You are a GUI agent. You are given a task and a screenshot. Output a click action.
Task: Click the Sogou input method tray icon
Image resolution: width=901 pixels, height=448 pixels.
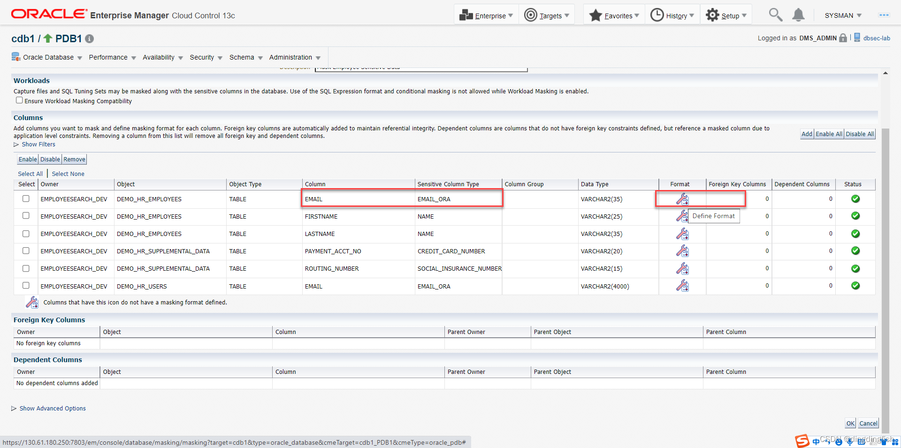(802, 441)
